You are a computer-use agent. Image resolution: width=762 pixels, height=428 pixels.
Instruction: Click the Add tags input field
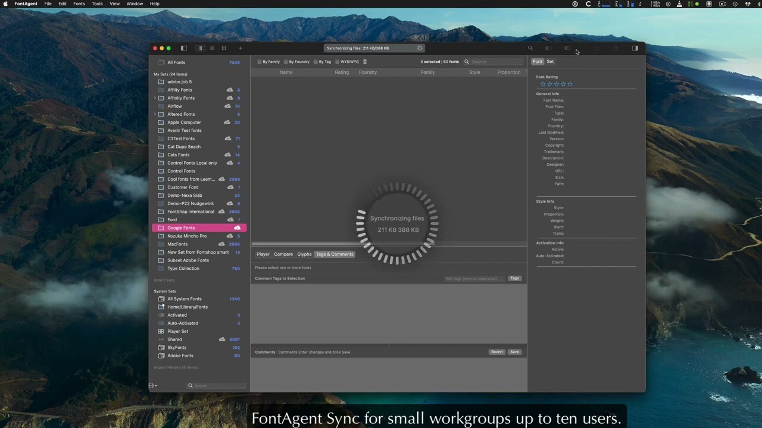pyautogui.click(x=474, y=278)
